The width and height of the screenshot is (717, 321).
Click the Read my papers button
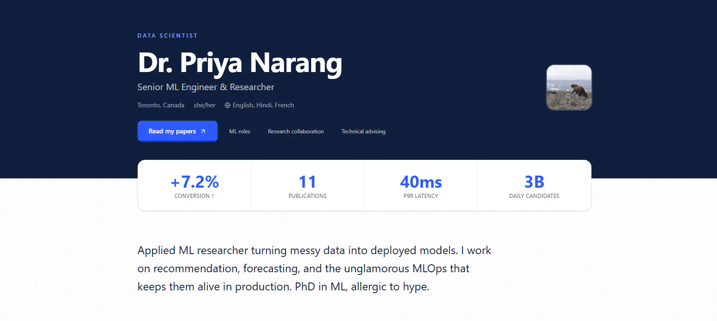178,131
